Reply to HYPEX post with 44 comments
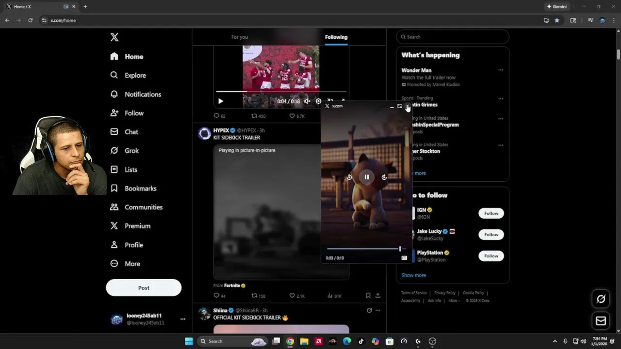The width and height of the screenshot is (621, 349). click(219, 296)
